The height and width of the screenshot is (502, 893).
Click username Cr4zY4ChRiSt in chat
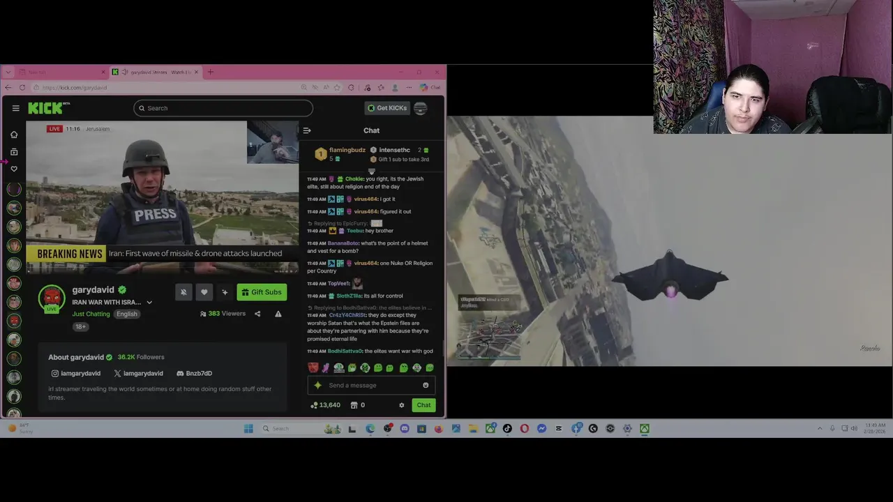click(348, 315)
